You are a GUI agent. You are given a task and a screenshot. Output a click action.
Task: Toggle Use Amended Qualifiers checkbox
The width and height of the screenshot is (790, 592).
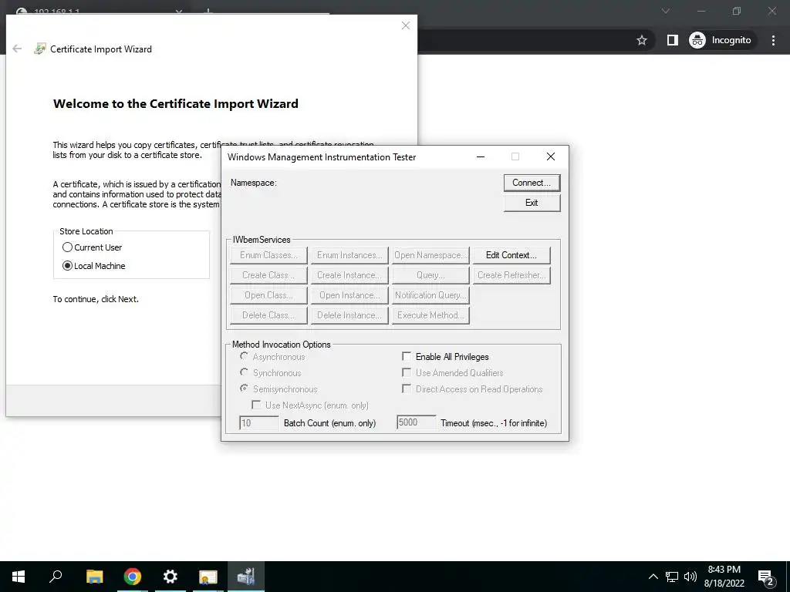pyautogui.click(x=407, y=372)
